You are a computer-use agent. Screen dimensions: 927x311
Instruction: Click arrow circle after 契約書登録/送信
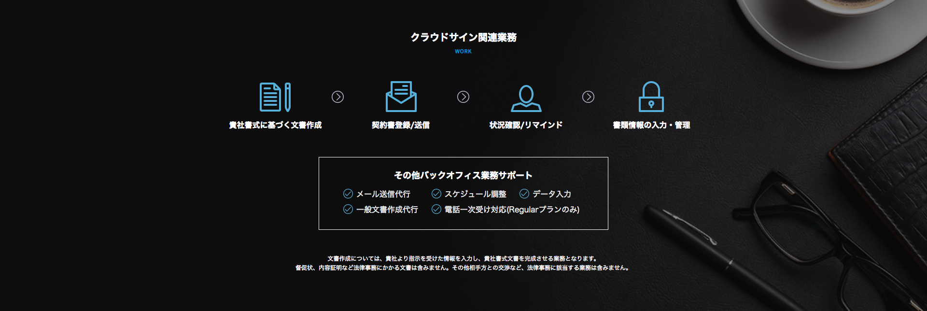463,97
